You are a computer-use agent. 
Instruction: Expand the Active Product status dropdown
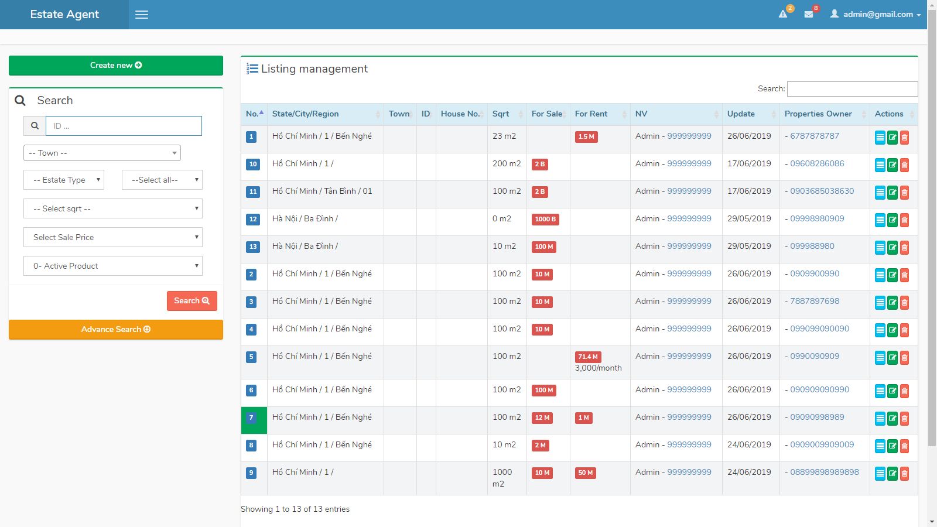tap(113, 266)
